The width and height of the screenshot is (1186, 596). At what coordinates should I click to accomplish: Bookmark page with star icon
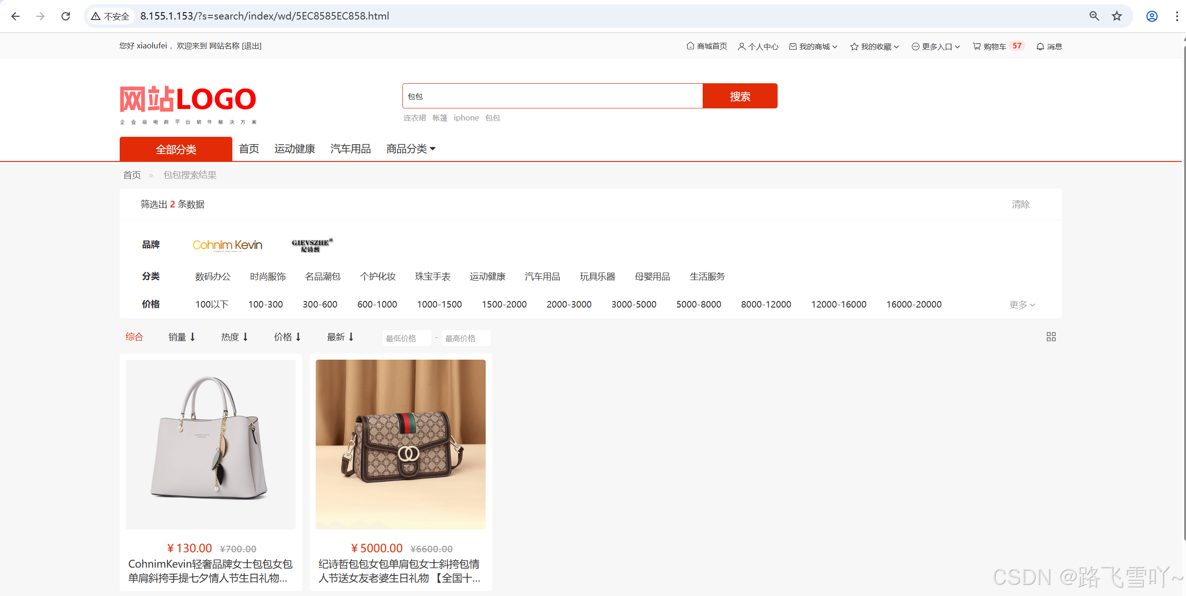[1117, 16]
